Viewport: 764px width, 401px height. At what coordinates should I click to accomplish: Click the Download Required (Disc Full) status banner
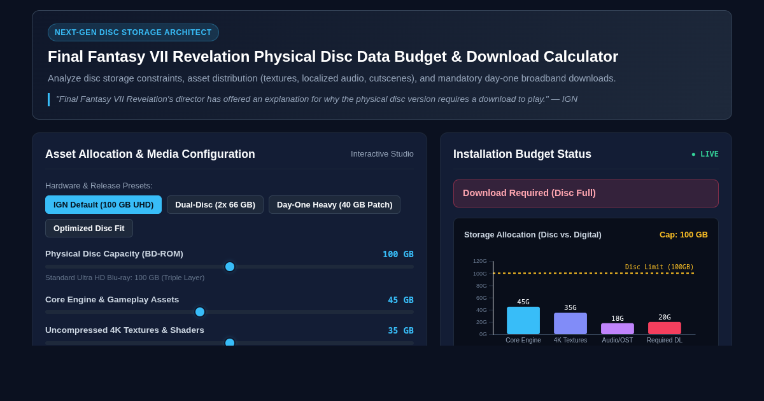pyautogui.click(x=586, y=193)
